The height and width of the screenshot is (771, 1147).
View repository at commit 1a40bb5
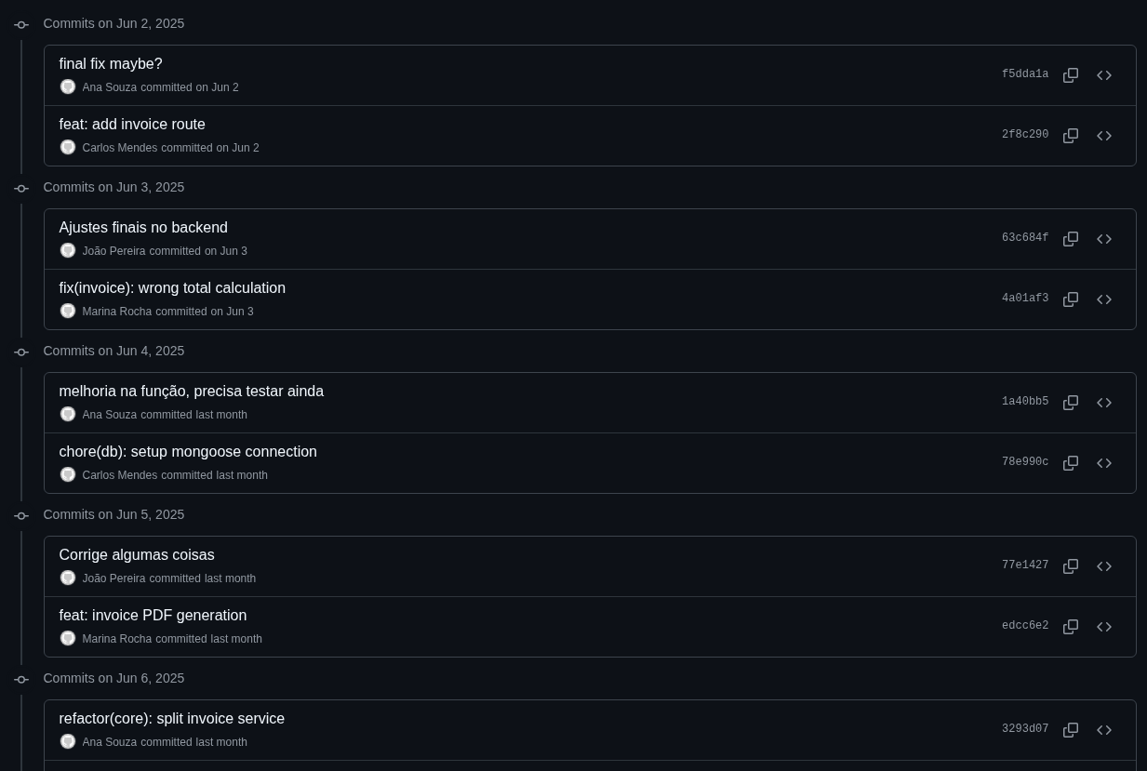pos(1104,403)
